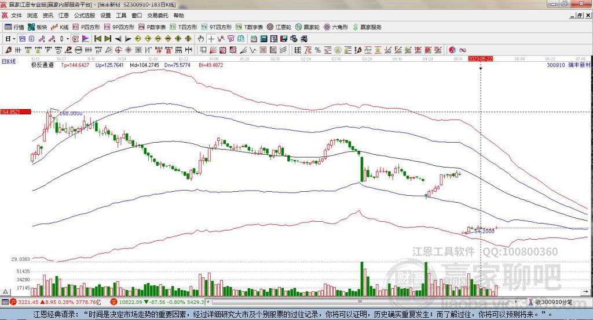Open the 帮助 menu

click(178, 16)
